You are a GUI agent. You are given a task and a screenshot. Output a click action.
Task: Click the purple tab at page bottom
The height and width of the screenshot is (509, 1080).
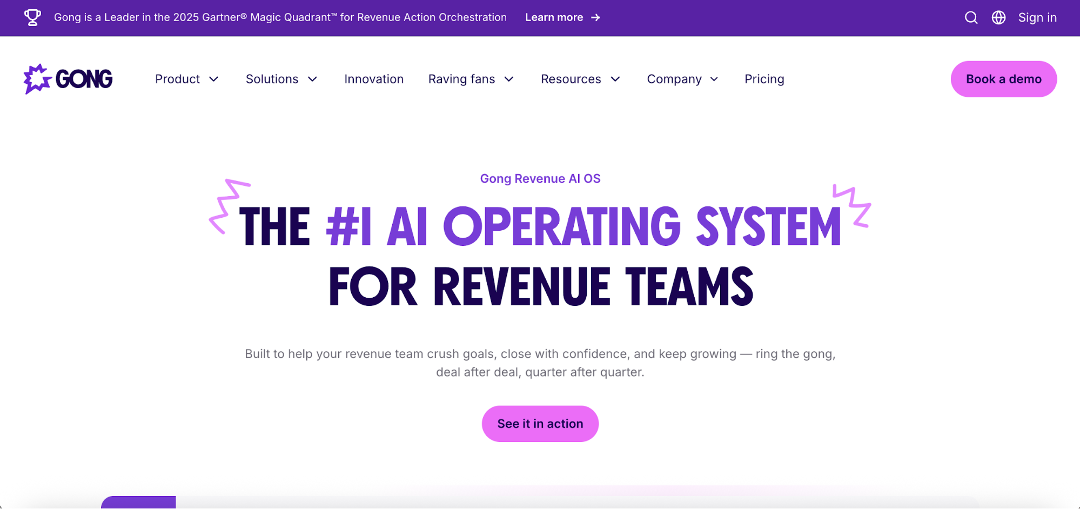pyautogui.click(x=138, y=503)
